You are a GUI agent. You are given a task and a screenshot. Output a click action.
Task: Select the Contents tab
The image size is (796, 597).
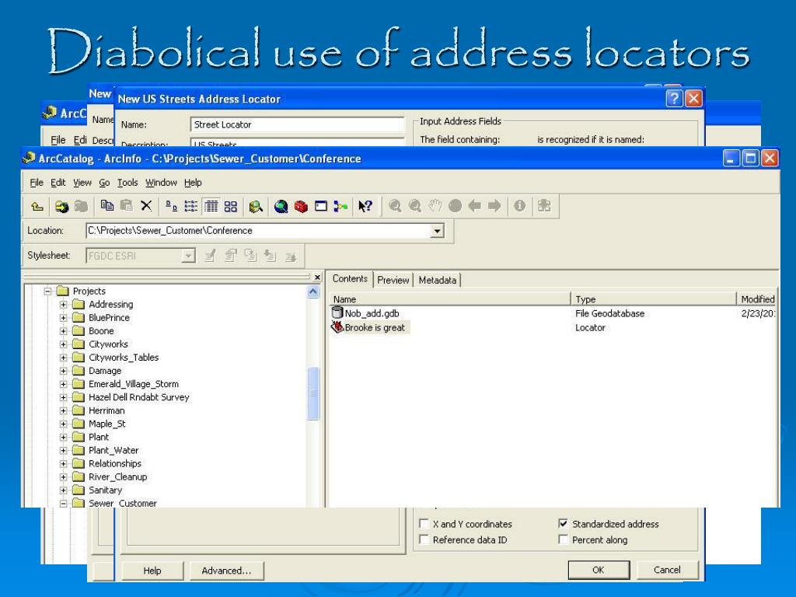pyautogui.click(x=350, y=279)
